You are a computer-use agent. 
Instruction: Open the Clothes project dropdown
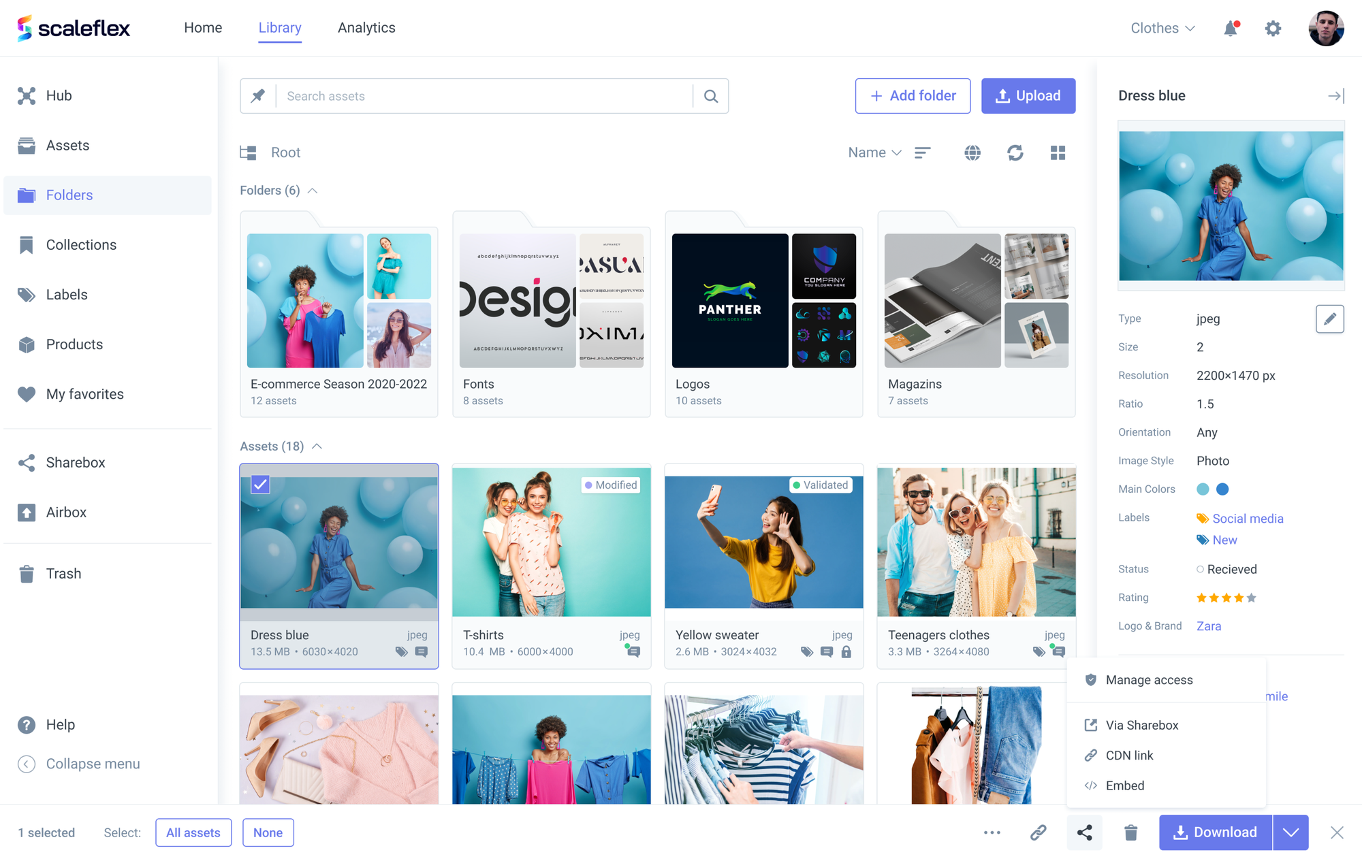click(1162, 28)
